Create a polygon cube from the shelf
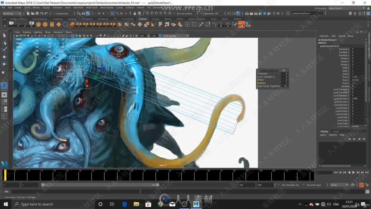Viewport: 371px width, 209px height. click(x=45, y=24)
